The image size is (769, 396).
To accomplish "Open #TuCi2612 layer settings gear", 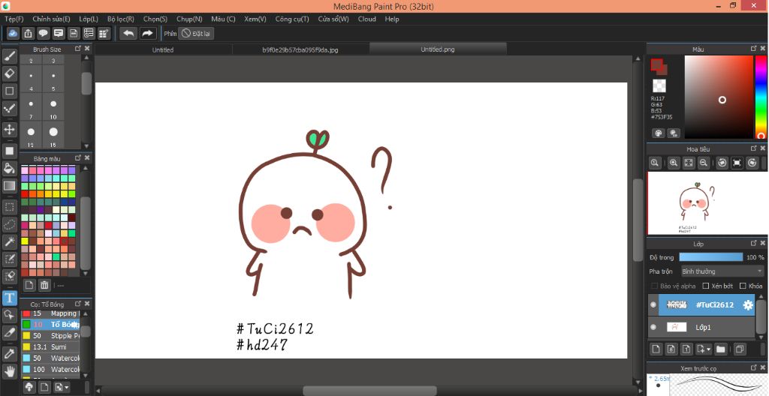I will [x=747, y=304].
